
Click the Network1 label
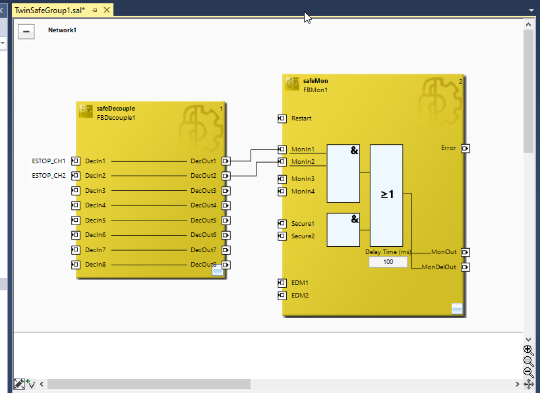click(x=63, y=30)
